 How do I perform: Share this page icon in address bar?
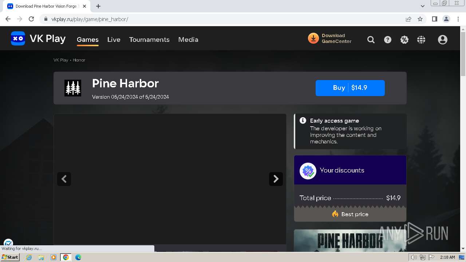tap(408, 19)
